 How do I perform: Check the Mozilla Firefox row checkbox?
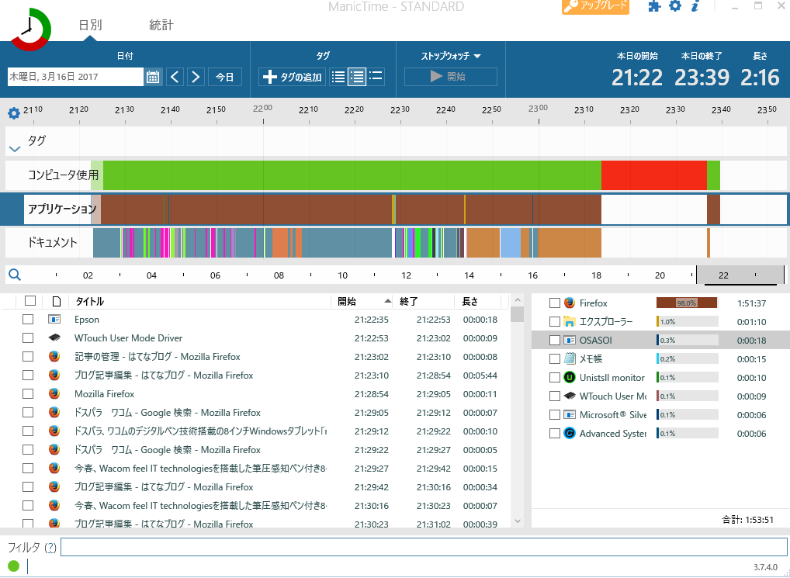(x=28, y=393)
